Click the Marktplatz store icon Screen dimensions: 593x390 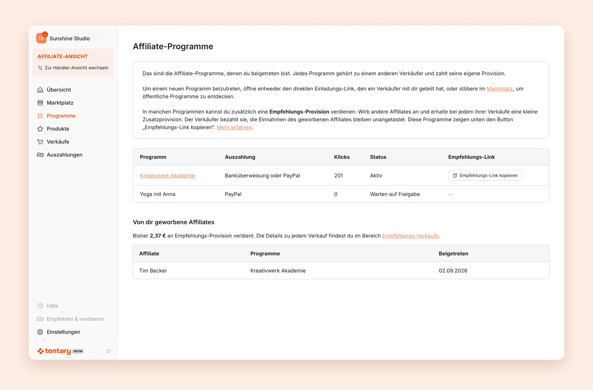pyautogui.click(x=40, y=103)
